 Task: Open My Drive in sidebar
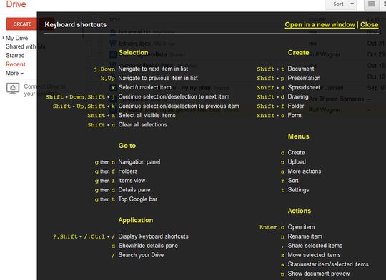(x=16, y=38)
